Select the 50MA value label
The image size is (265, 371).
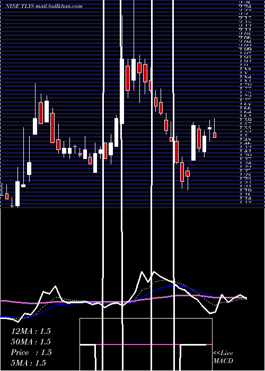[31, 342]
